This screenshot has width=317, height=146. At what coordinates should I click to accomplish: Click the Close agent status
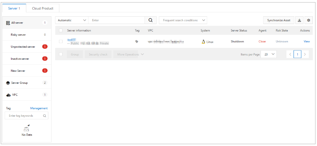(x=262, y=41)
